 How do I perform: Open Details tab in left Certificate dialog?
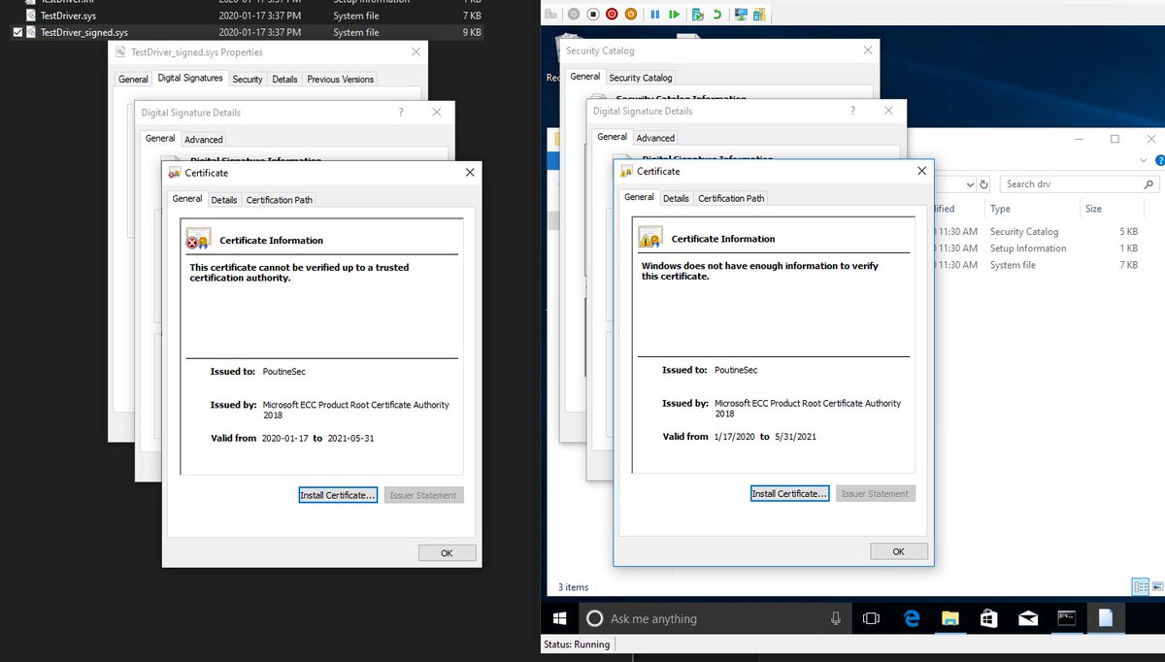pyautogui.click(x=224, y=200)
